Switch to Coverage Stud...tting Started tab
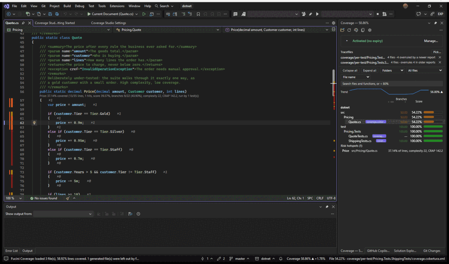The image size is (449, 264). point(55,23)
